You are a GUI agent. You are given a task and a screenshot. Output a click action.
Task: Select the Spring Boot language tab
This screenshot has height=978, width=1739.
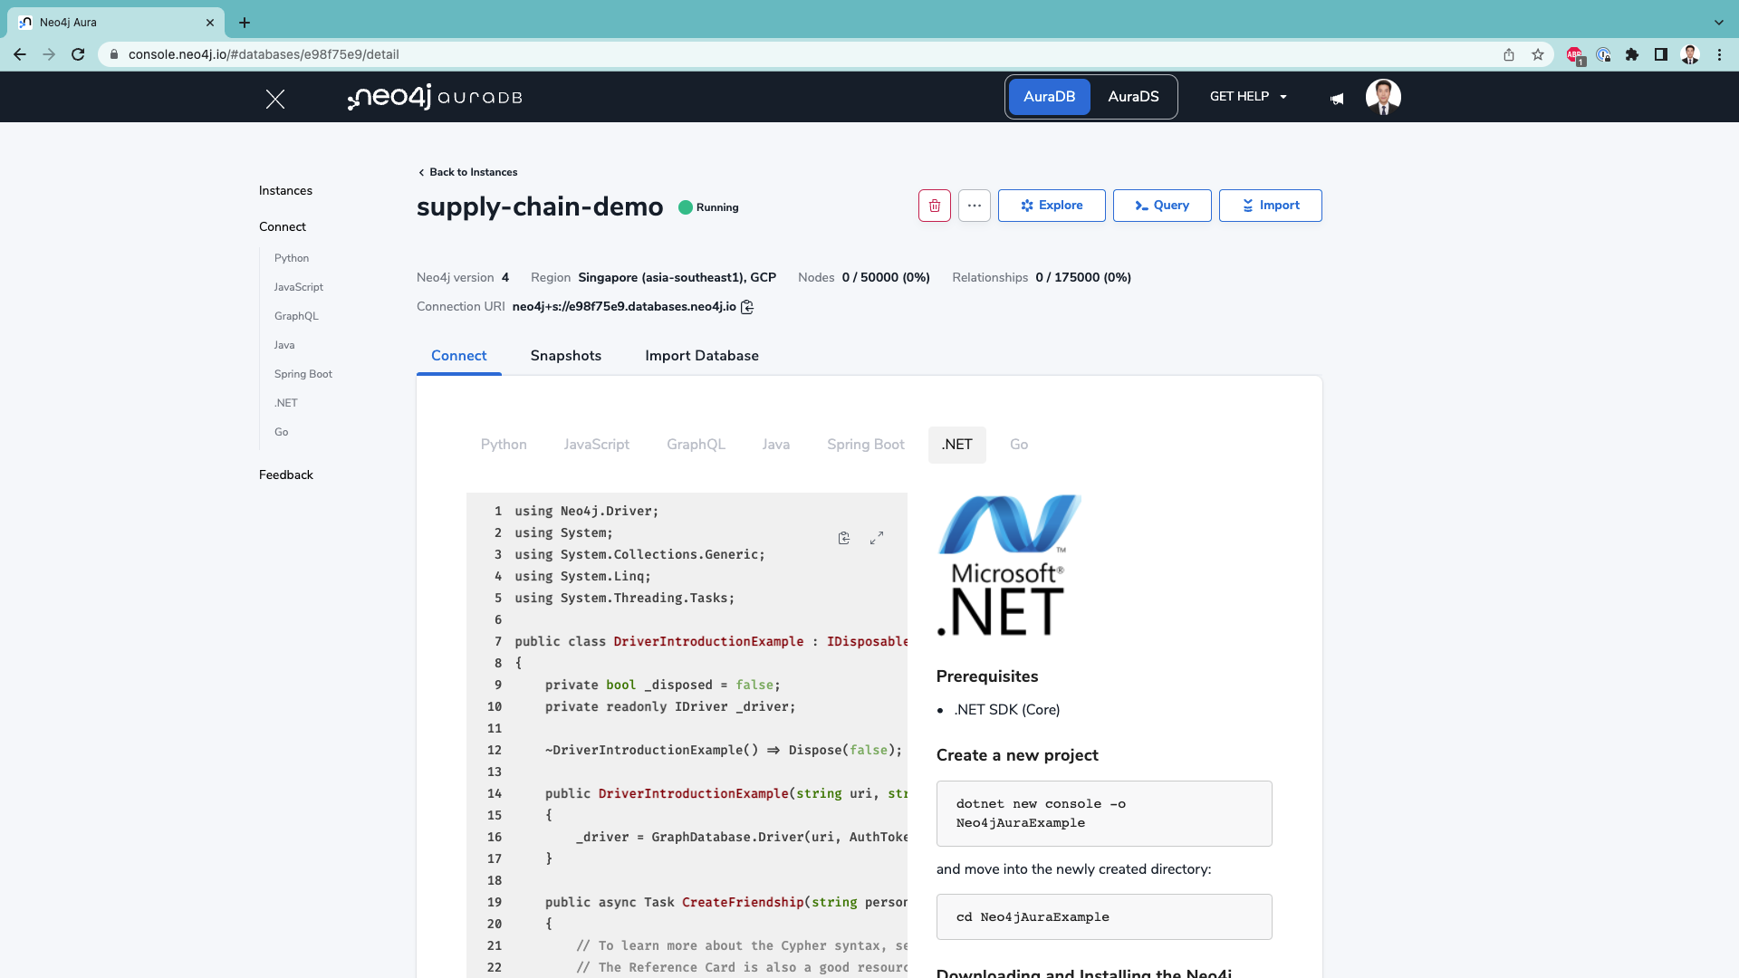pos(866,445)
